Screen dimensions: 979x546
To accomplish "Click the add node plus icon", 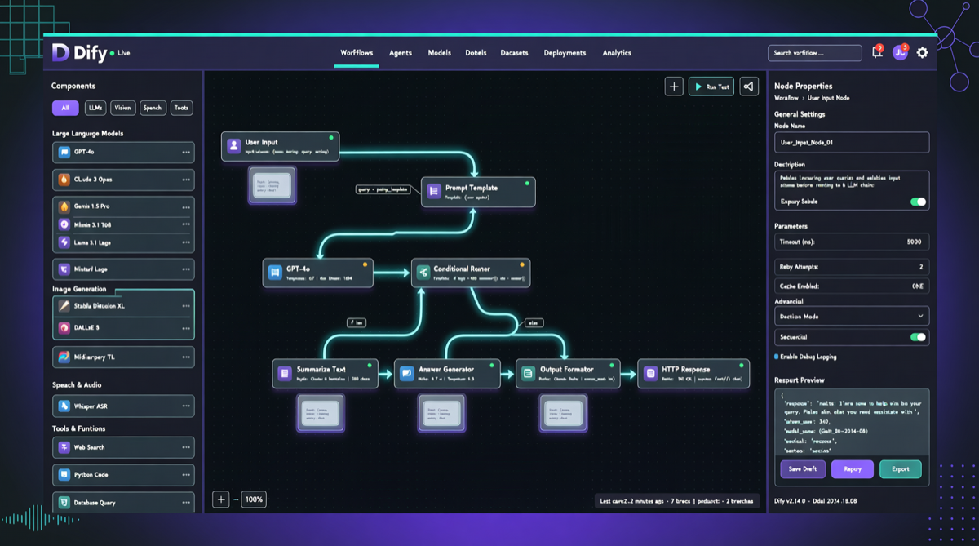I will tap(674, 87).
